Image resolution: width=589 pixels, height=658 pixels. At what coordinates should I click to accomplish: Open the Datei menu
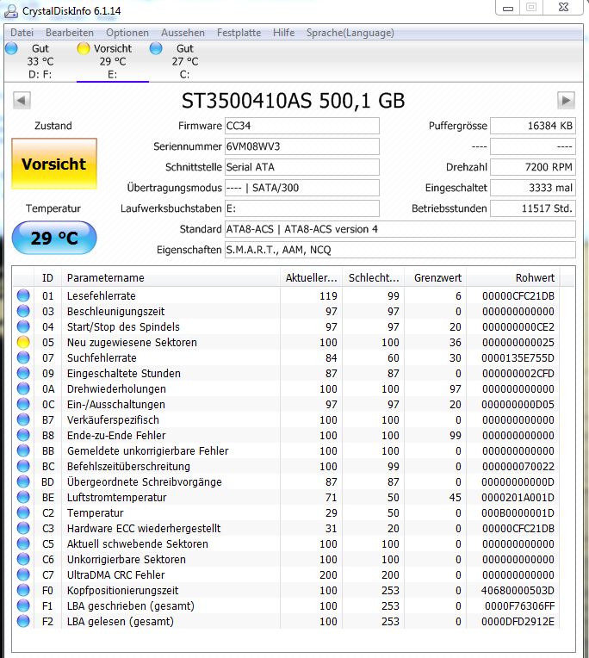(22, 33)
